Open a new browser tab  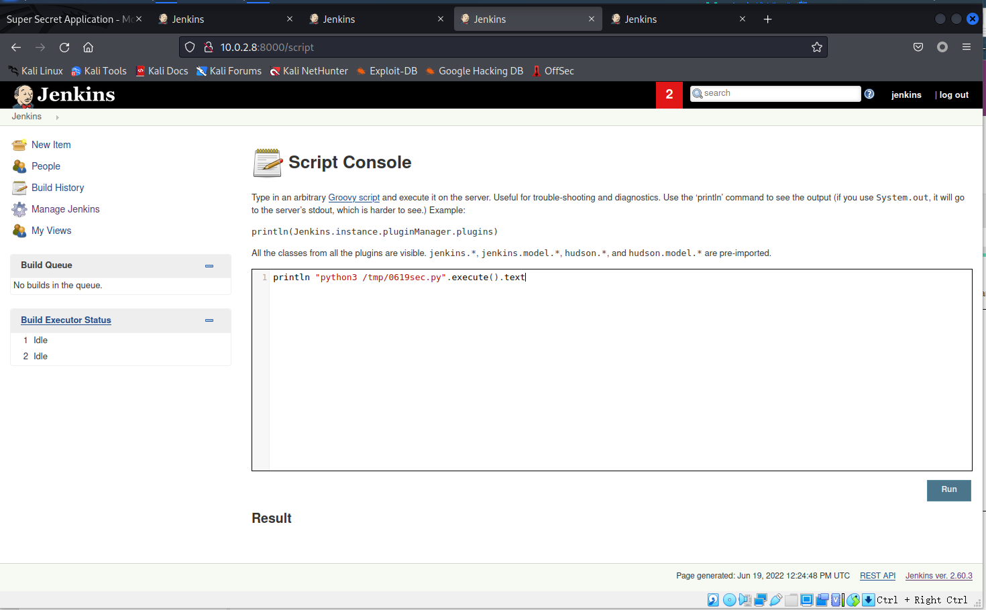coord(768,19)
